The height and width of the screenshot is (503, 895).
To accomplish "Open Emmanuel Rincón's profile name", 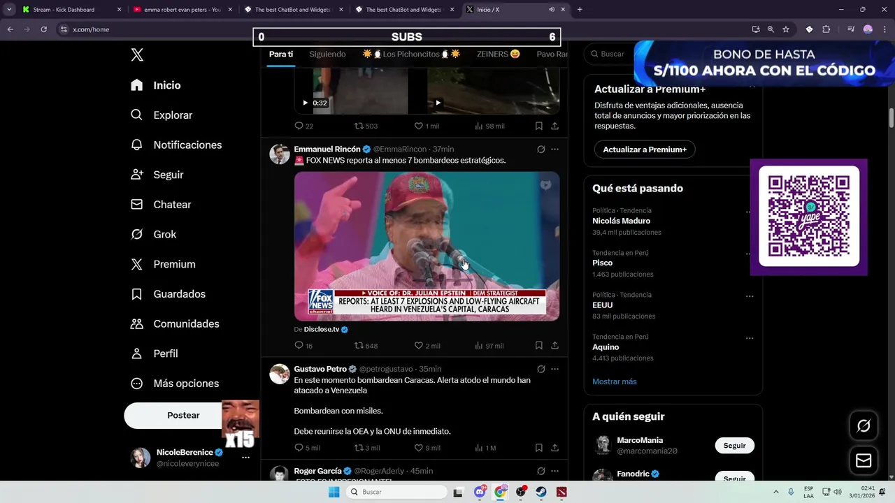I will (x=327, y=149).
